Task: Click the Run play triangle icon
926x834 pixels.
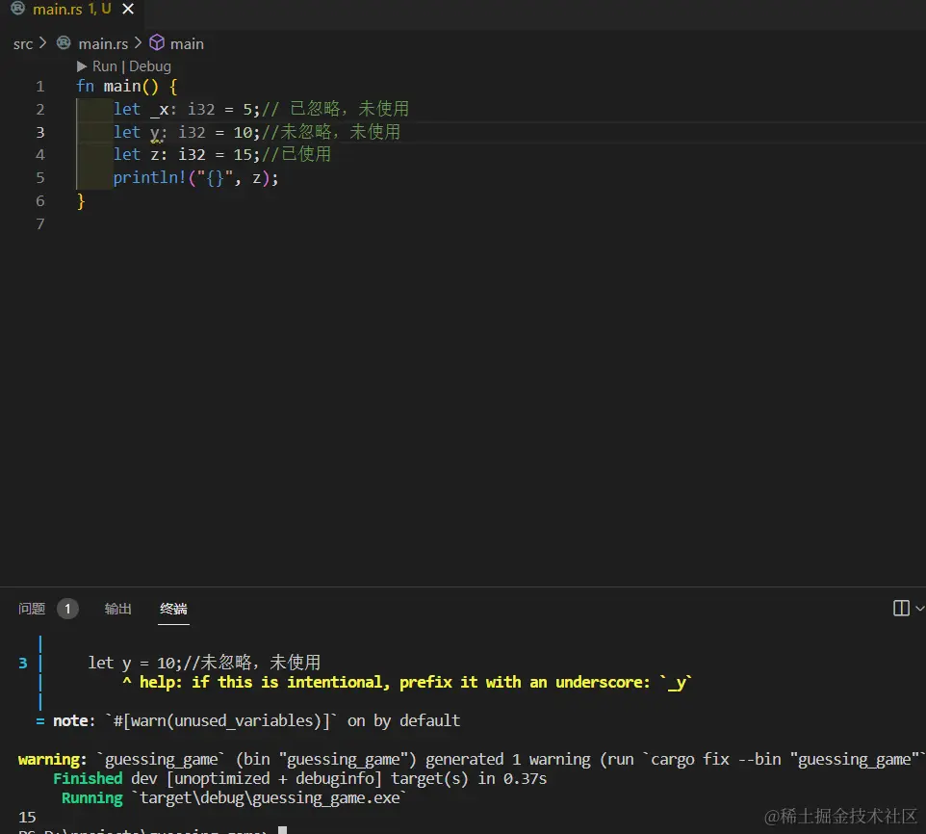Action: pos(82,66)
